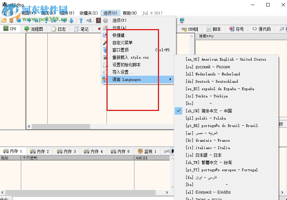The width and height of the screenshot is (287, 200).
Task: Choose [it] italiano language
Action: [226, 148]
